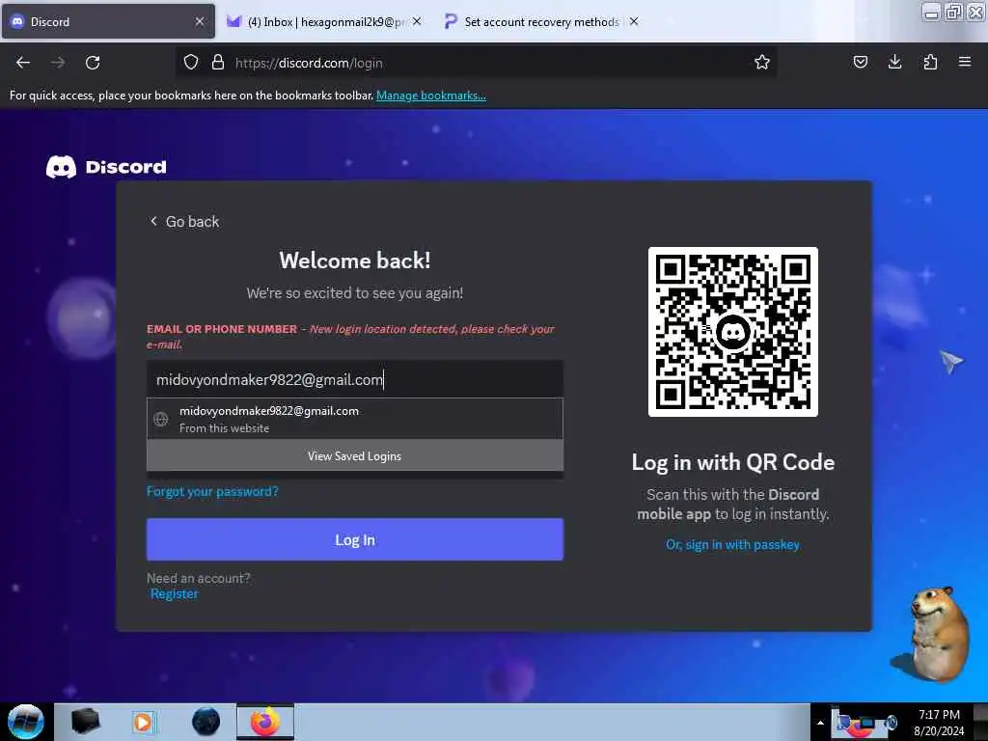Open tracking protection shield icon
Screen dimensions: 988x741
click(191, 63)
